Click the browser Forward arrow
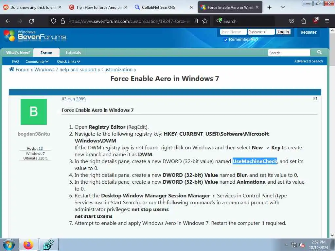335x251 pixels. (x=20, y=21)
